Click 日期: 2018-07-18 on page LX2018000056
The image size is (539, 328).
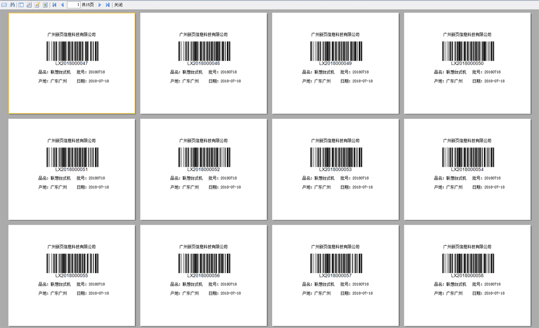(x=225, y=293)
